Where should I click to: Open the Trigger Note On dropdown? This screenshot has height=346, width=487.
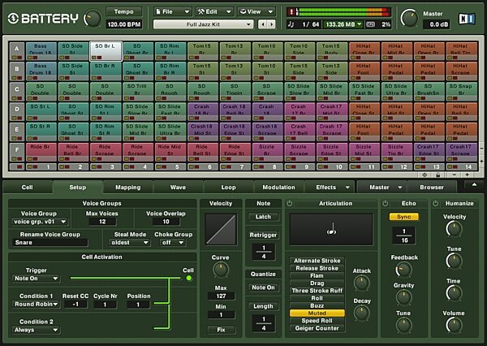click(36, 279)
